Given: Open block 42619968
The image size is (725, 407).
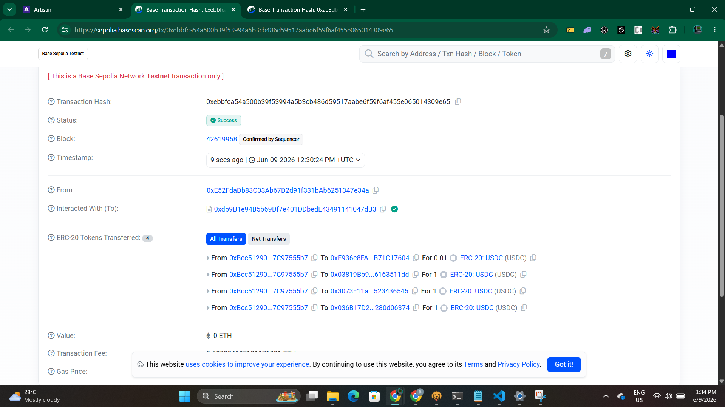Looking at the screenshot, I should click(222, 139).
